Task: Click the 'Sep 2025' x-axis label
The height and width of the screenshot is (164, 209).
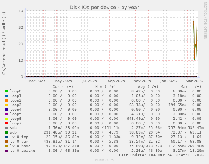Action: click(116, 81)
